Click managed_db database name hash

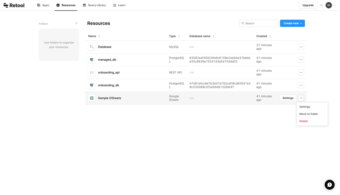pyautogui.click(x=220, y=59)
